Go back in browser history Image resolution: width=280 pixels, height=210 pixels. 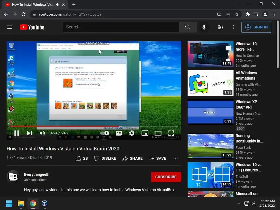[x=6, y=14]
